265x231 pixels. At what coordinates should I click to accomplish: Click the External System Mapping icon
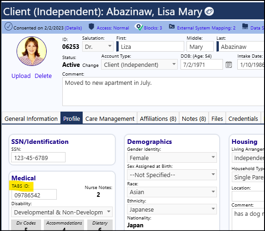coord(172,26)
